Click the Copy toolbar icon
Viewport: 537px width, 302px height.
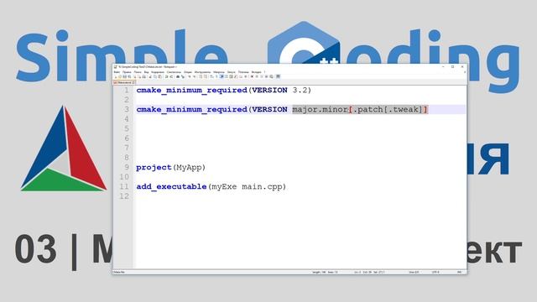coord(155,76)
